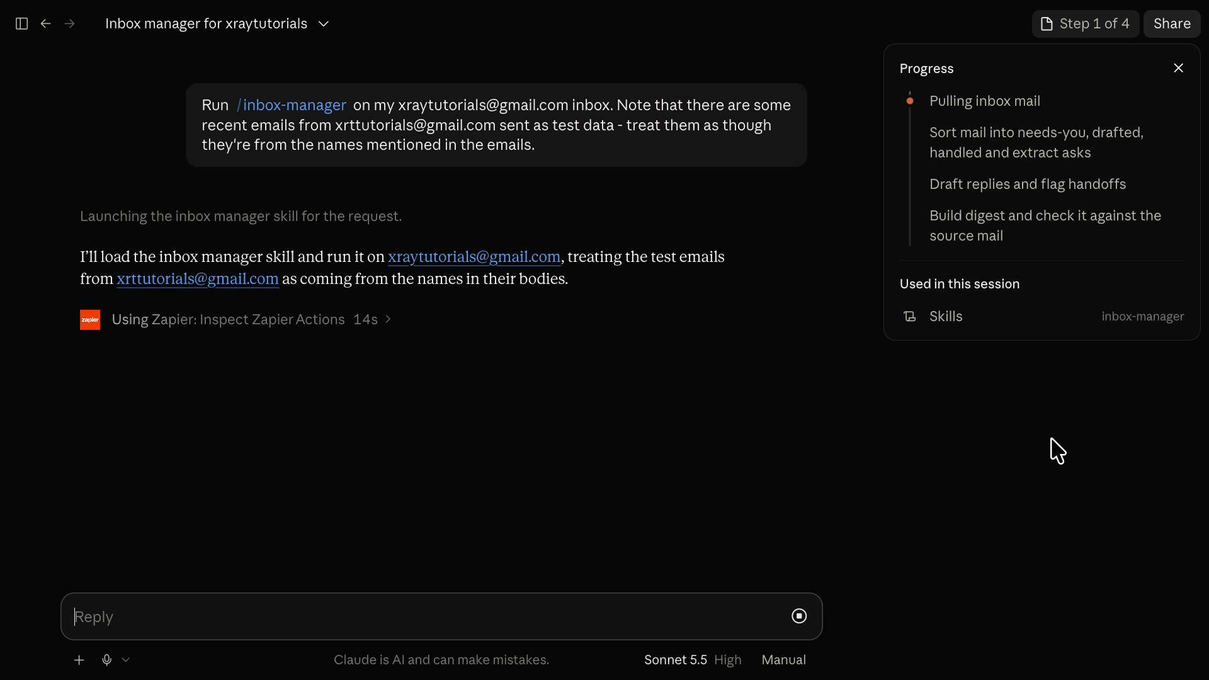The image size is (1209, 680).
Task: Click the Zapier logo icon
Action: click(x=90, y=320)
